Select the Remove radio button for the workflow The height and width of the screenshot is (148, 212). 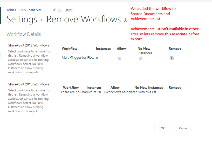coord(172,58)
